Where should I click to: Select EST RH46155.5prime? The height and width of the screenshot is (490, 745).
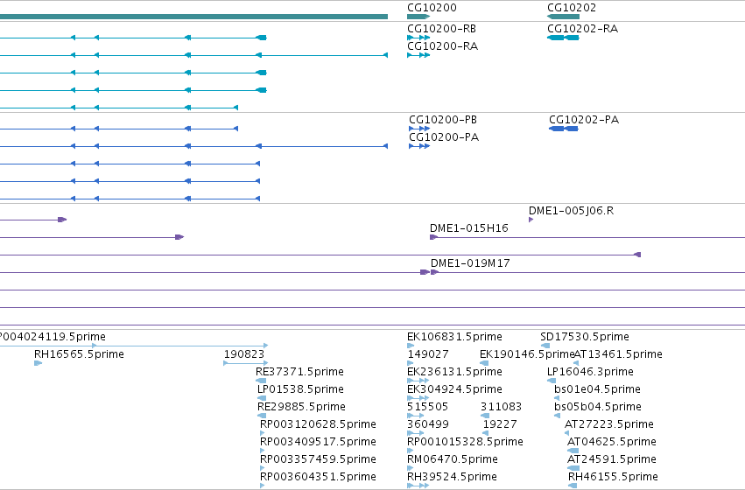pos(614,477)
